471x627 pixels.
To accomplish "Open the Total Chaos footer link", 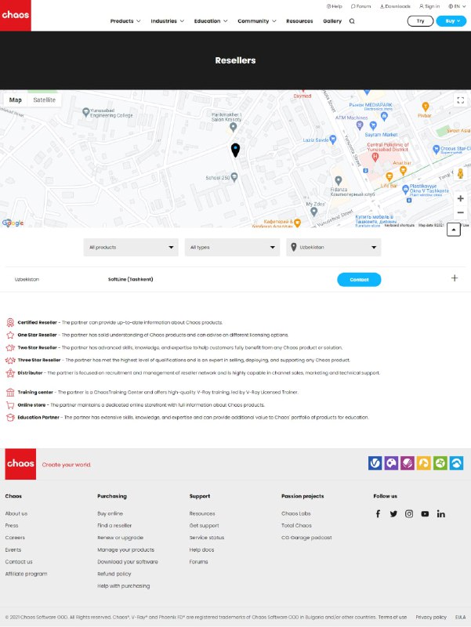I will point(296,525).
